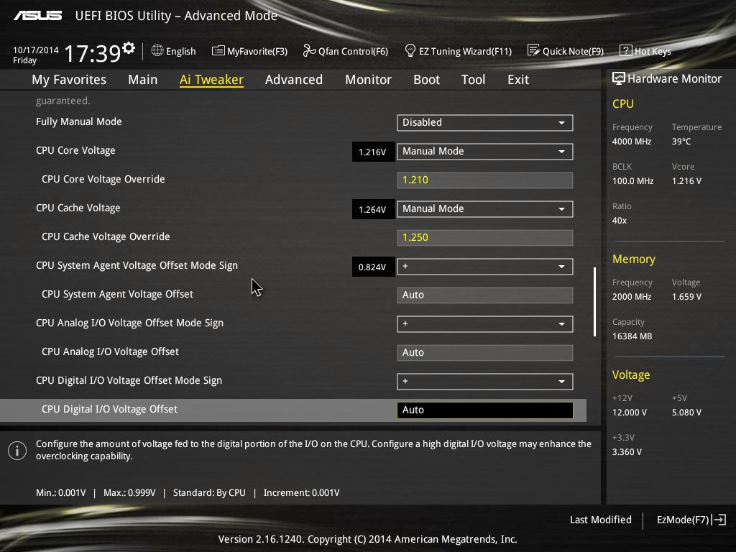Image resolution: width=736 pixels, height=552 pixels.
Task: Edit CPU Core Voltage Override field
Action: (485, 180)
